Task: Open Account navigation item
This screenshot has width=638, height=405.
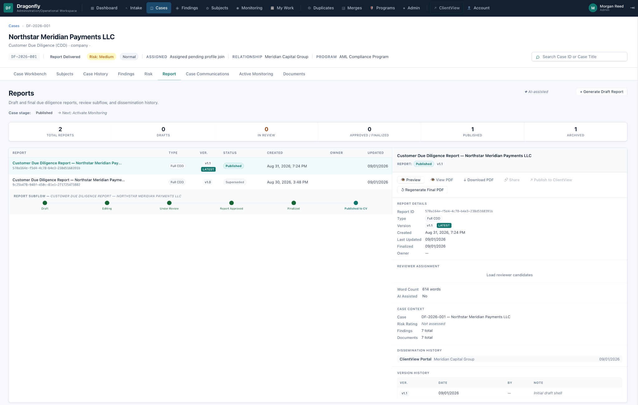Action: [x=478, y=8]
